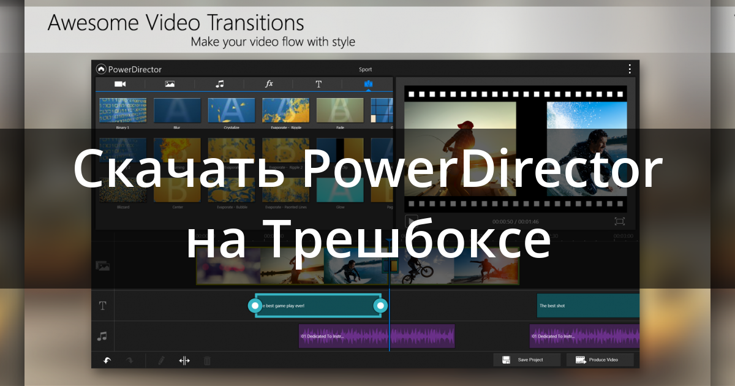This screenshot has height=386, width=735.
Task: Open the Photos media tab
Action: pos(170,84)
